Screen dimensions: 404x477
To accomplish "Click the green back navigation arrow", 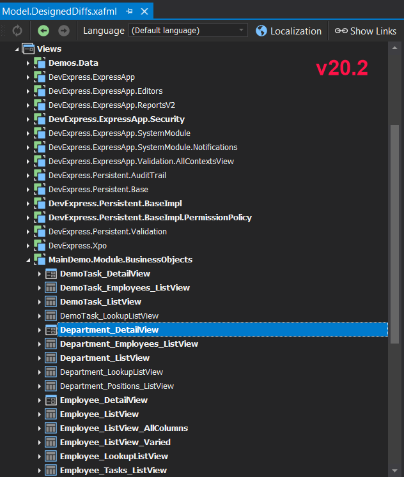I will [43, 31].
